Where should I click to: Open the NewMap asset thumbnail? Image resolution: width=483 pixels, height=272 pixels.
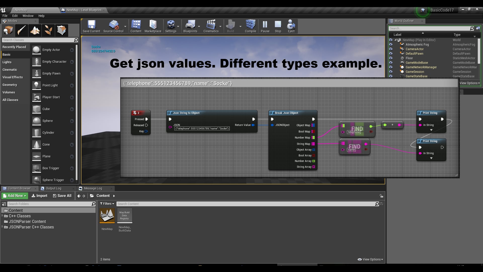click(x=107, y=216)
